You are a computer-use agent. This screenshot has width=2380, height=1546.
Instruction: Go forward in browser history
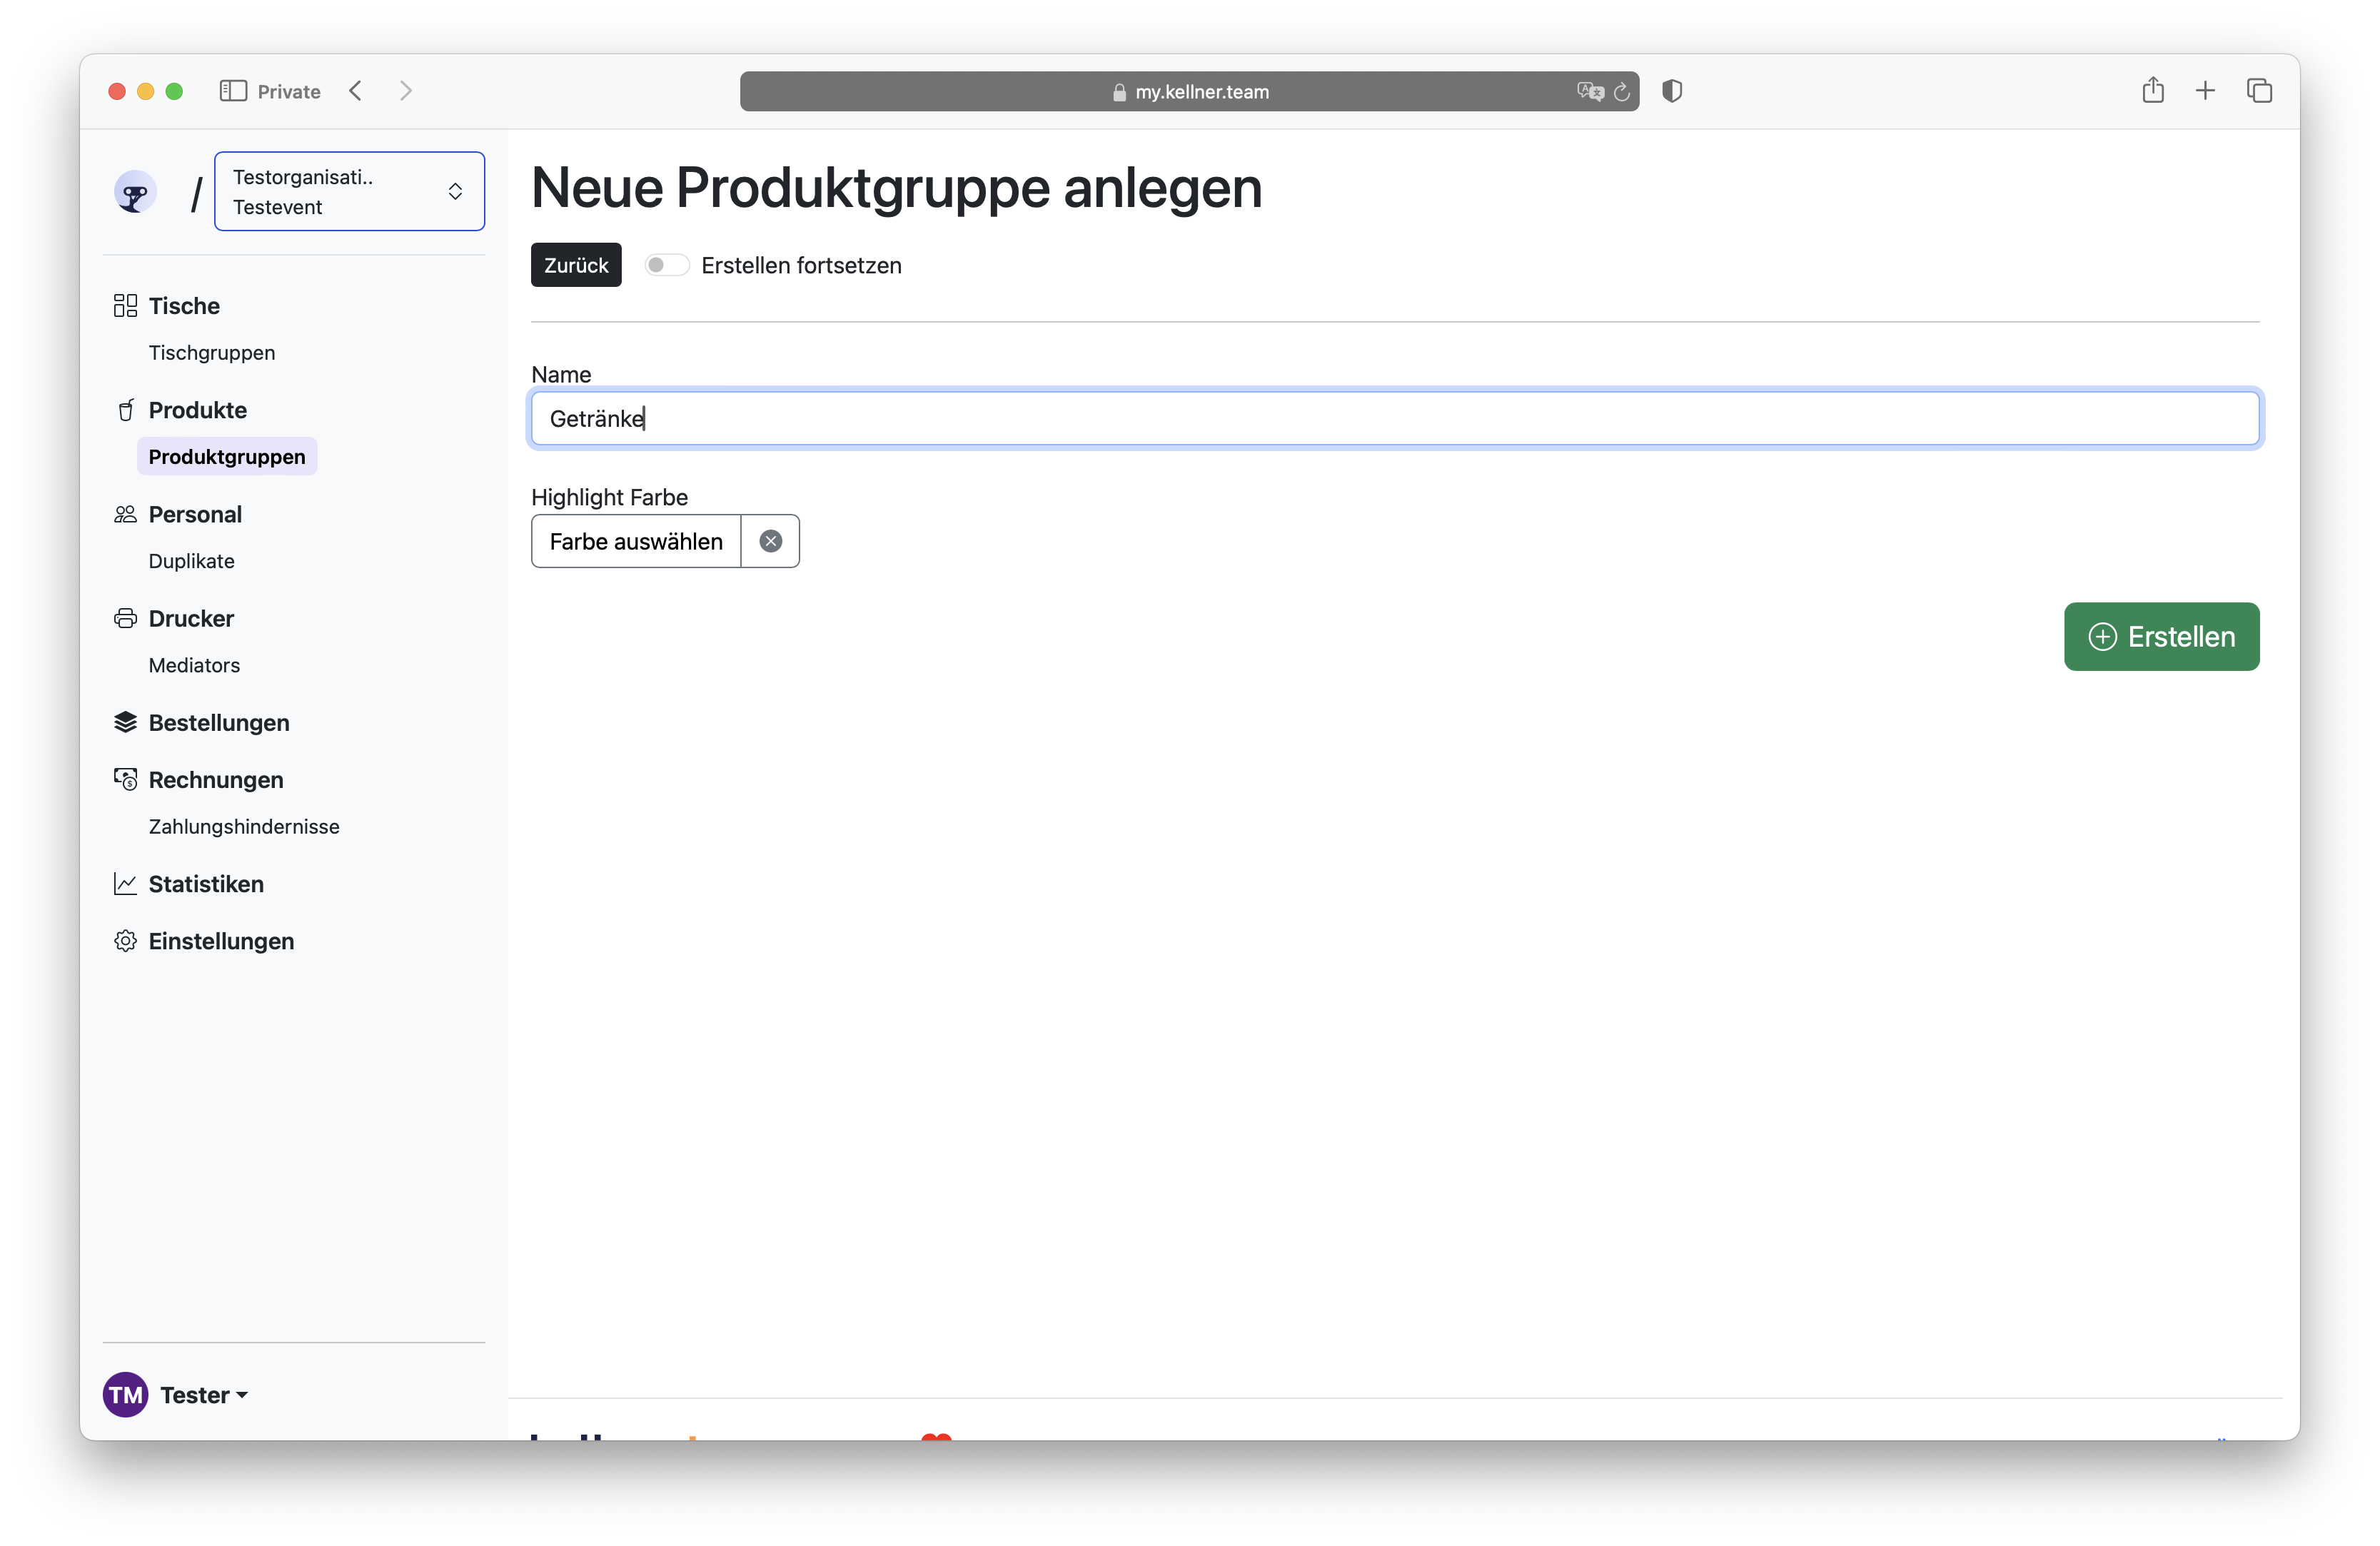tap(406, 91)
